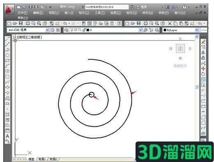Select the Revision Cloud tool
The height and width of the screenshot is (162, 214).
pos(7,77)
